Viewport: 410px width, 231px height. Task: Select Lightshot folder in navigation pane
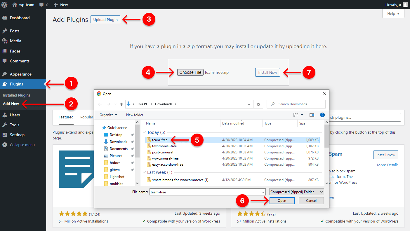(117, 177)
